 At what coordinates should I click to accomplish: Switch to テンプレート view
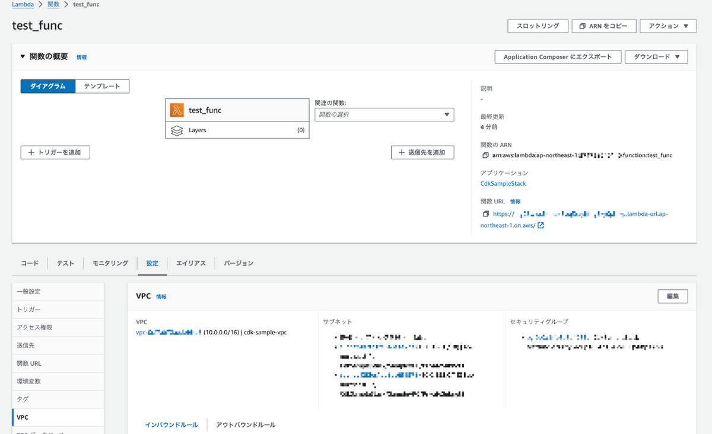coord(102,87)
